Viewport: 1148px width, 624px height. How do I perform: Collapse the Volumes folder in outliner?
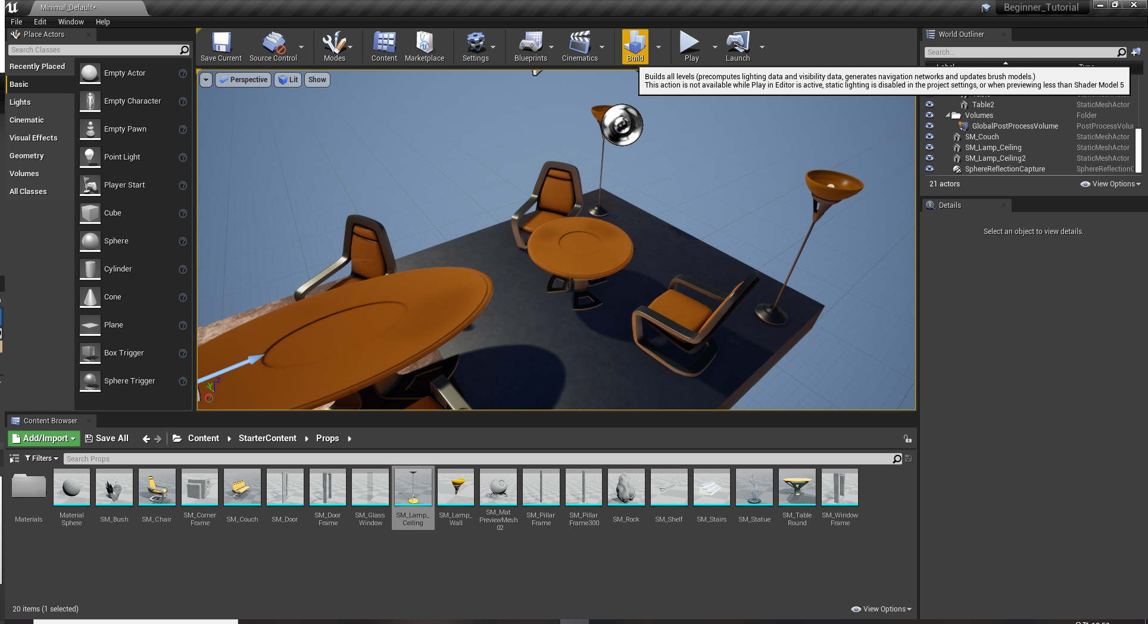(x=947, y=115)
